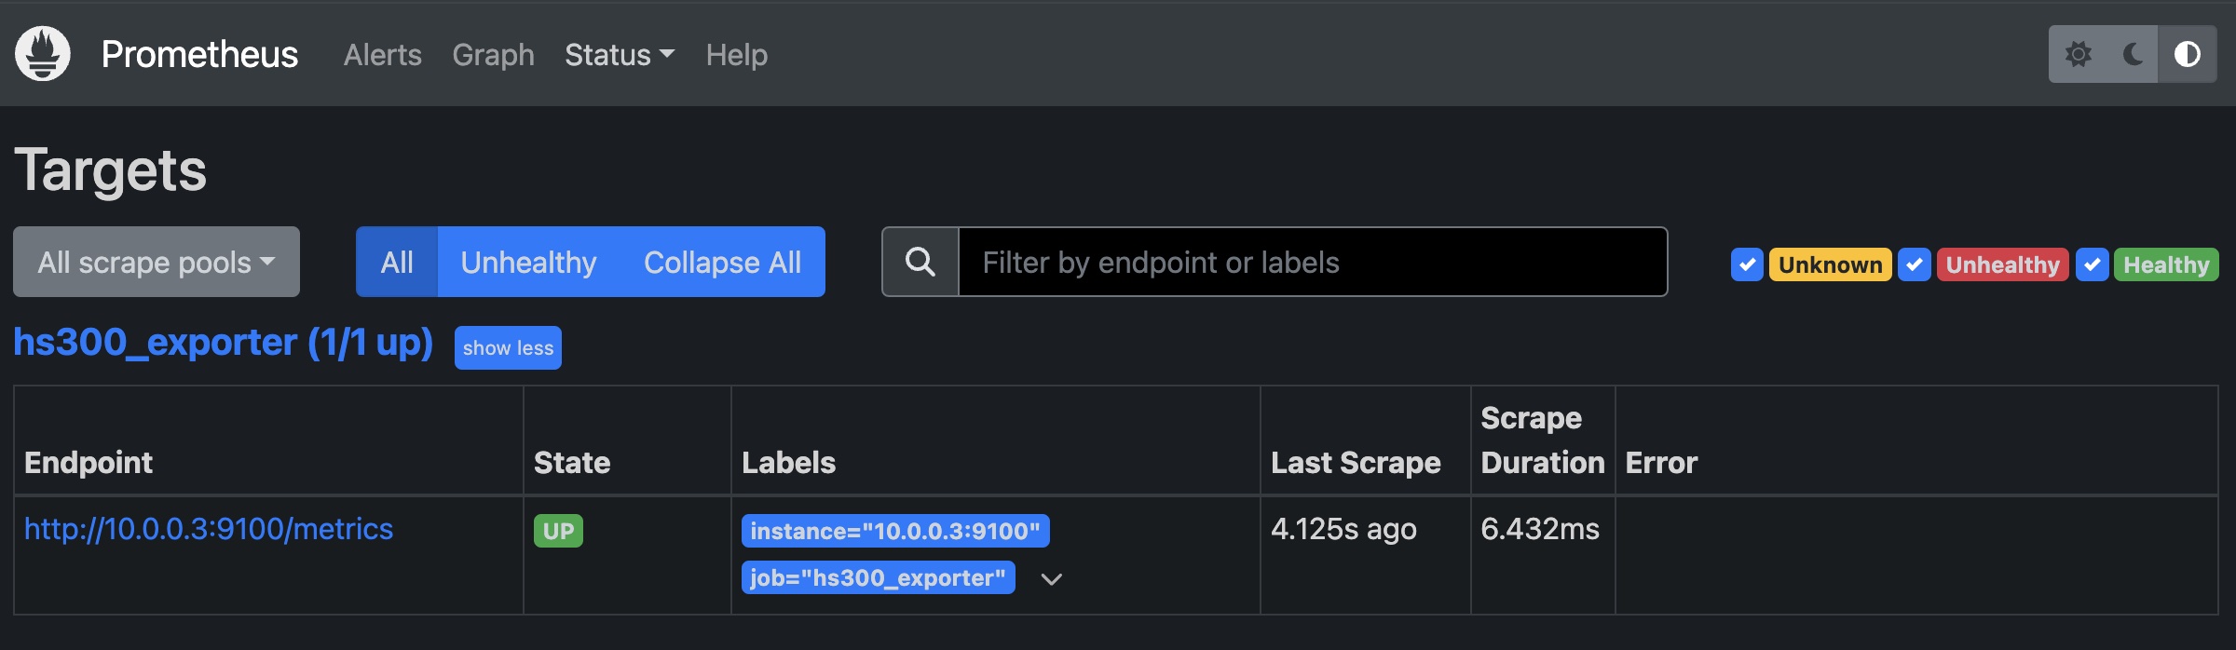Uncheck the Healthy state filter checkbox
The height and width of the screenshot is (650, 2236).
[x=2092, y=264]
